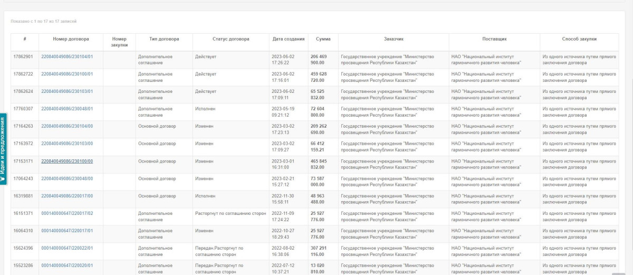Open contract 220840049086/220017/00

pos(67,196)
